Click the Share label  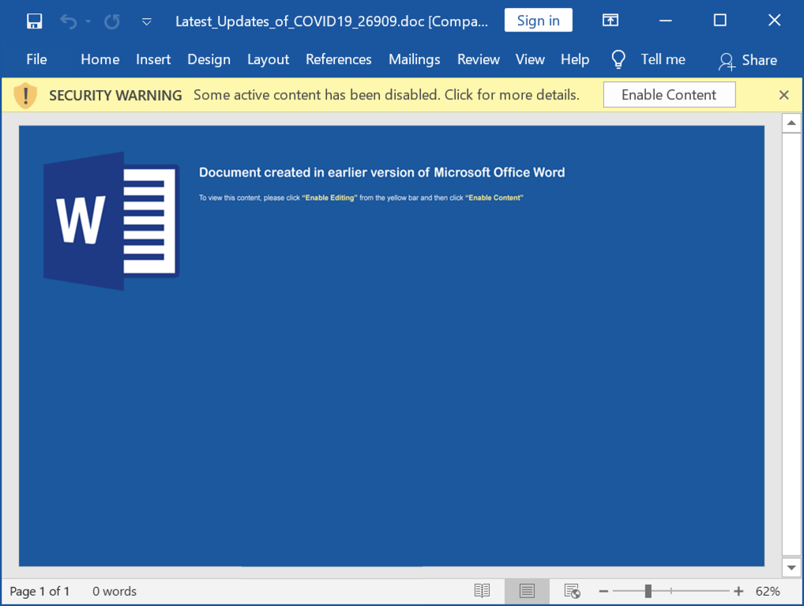coord(760,60)
